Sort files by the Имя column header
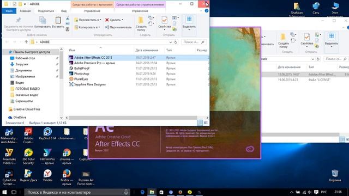 tap(72, 50)
